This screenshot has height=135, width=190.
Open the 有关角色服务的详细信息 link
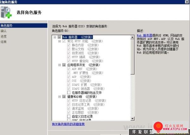tap(68, 124)
